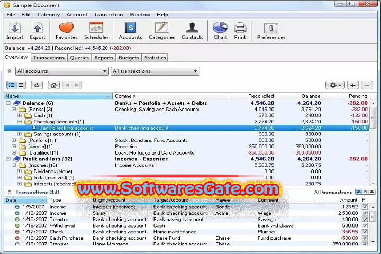Expand the [Liabilities] (1) folder
381x254 pixels.
point(14,152)
